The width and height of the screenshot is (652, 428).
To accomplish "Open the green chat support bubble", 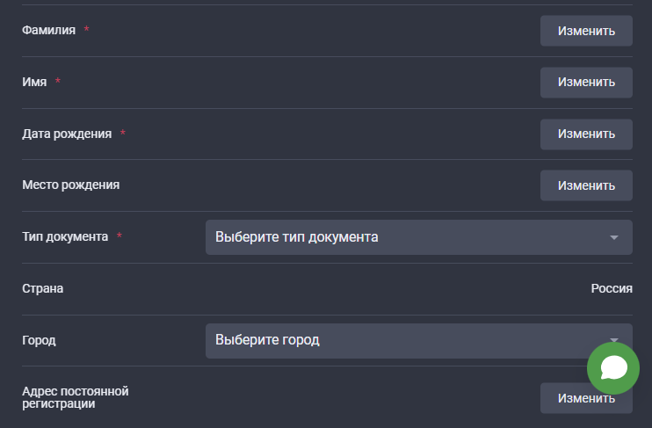I will click(x=613, y=367).
